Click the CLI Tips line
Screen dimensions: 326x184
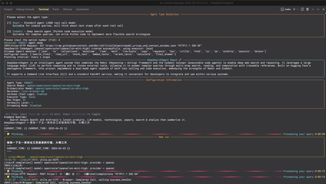[x=53, y=114]
